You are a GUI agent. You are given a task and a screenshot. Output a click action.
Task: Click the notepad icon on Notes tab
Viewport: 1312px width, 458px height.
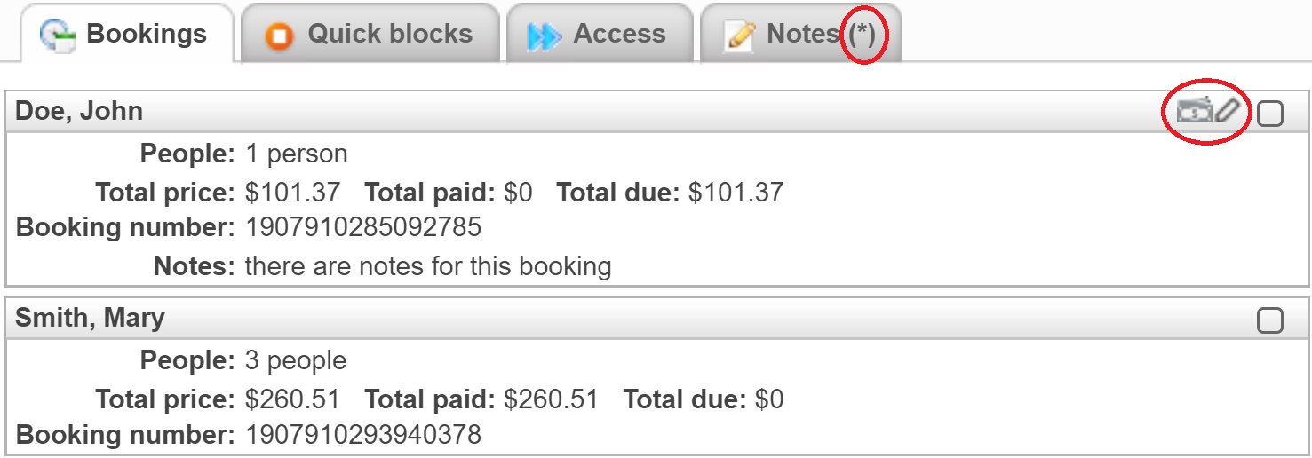pyautogui.click(x=739, y=36)
